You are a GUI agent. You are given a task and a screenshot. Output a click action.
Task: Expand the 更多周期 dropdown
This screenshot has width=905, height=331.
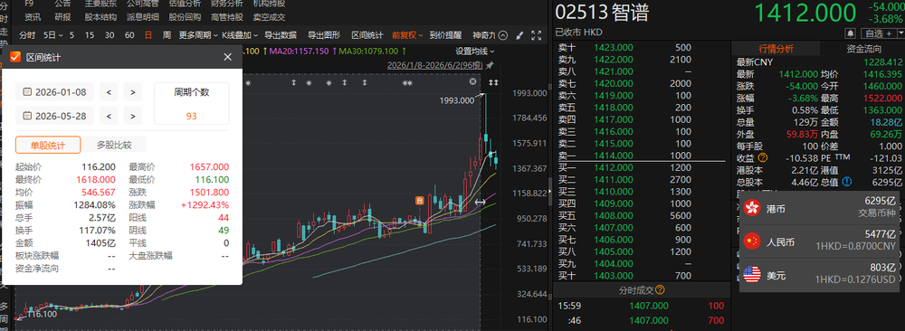[x=198, y=35]
